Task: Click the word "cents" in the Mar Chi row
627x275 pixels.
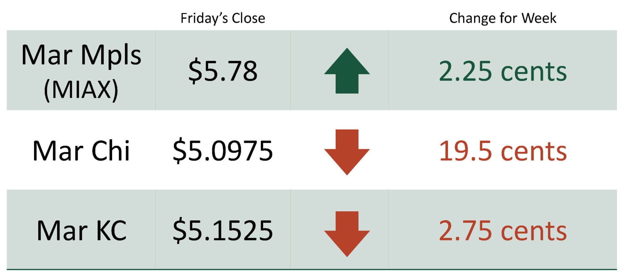Action: pyautogui.click(x=534, y=152)
